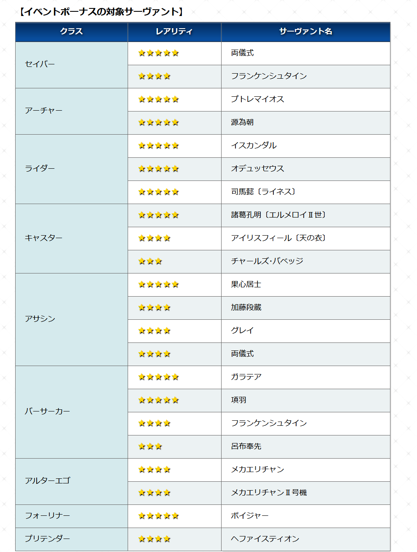
Task: Click the servant name 源為朝
Action: click(242, 122)
